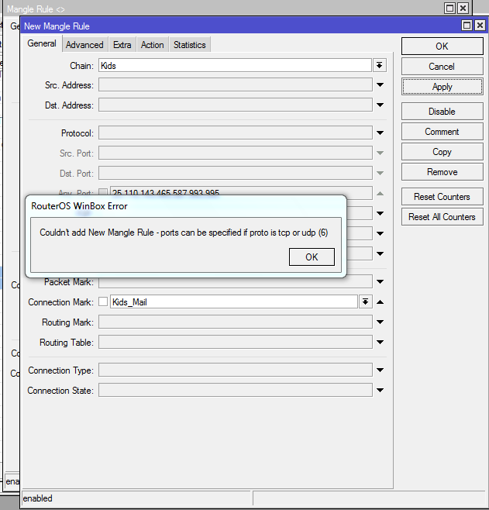Disable the mangle rule
The width and height of the screenshot is (489, 510).
coord(442,112)
